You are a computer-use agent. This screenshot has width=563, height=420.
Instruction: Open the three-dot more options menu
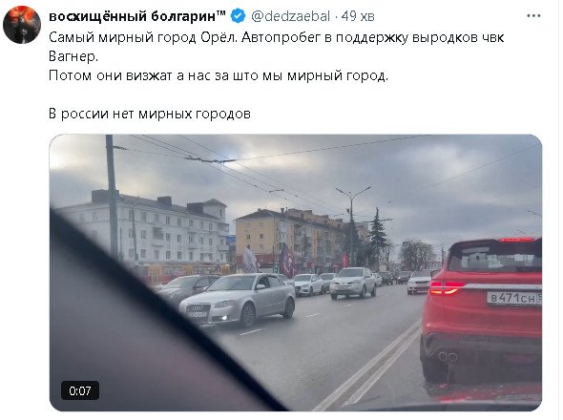533,16
